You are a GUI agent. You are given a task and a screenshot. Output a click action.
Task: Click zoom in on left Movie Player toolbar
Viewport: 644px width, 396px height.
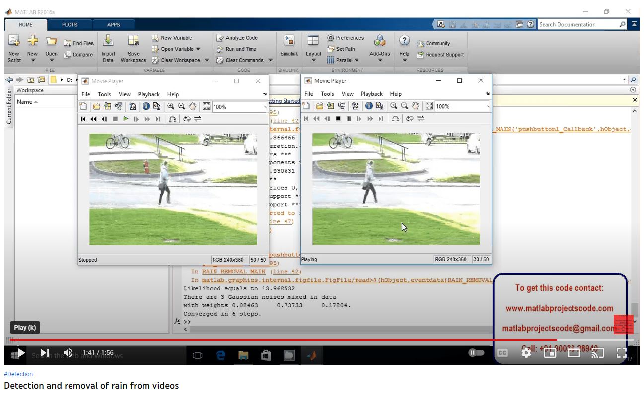pos(171,106)
